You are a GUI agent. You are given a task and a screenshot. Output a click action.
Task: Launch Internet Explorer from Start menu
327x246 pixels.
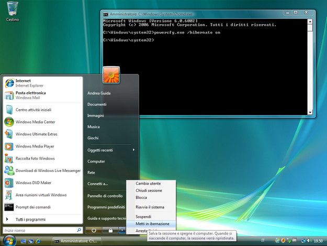coord(43,83)
